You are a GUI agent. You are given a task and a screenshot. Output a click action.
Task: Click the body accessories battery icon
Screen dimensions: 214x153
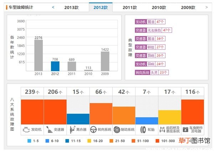pyautogui.click(x=185, y=129)
